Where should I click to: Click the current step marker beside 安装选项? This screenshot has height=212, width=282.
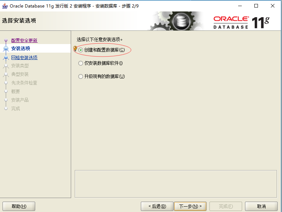pyautogui.click(x=6, y=48)
